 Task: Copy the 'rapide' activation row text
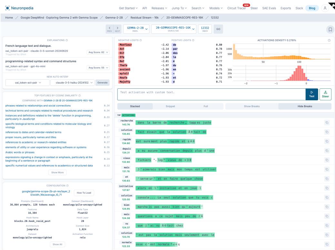[327, 141]
